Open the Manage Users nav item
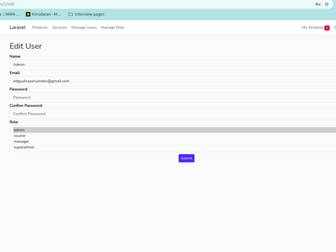This screenshot has height=252, width=336. coord(84,28)
